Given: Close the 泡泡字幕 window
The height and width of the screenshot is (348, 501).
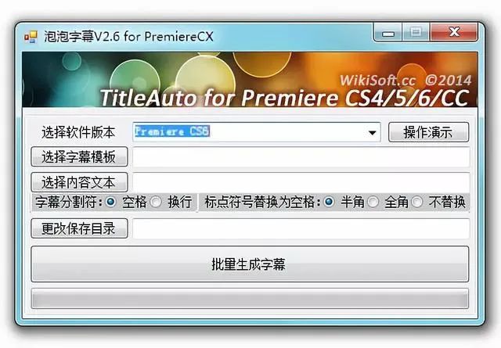Looking at the screenshot, I should pyautogui.click(x=454, y=33).
